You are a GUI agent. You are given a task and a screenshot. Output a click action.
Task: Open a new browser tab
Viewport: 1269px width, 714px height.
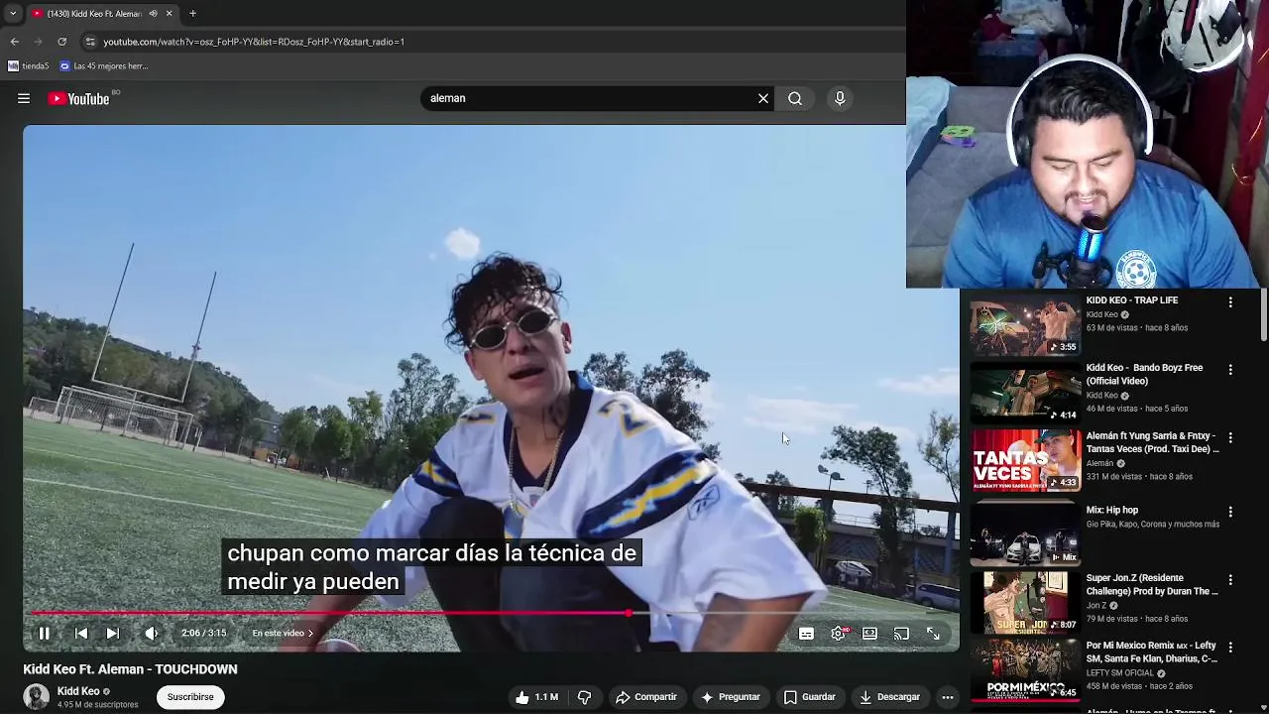pyautogui.click(x=192, y=14)
